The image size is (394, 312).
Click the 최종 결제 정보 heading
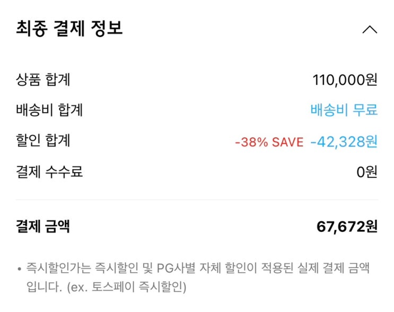69,29
